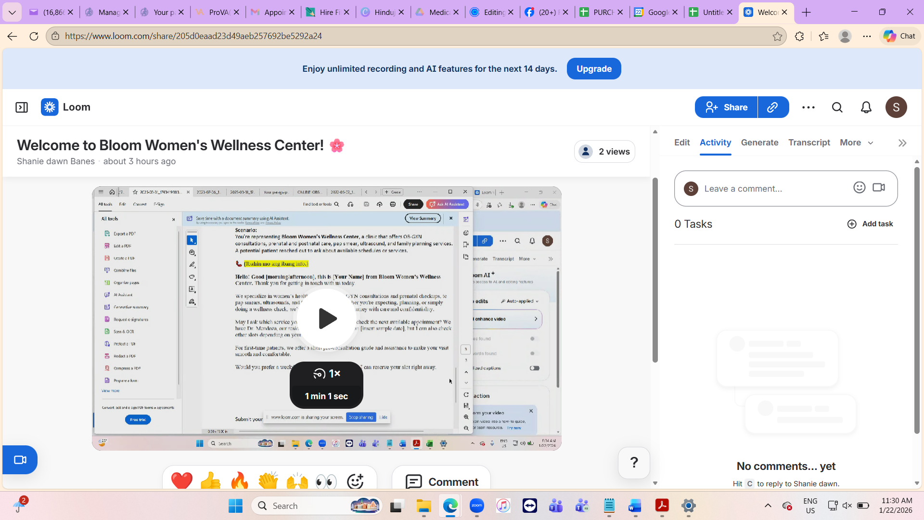Expand the More dropdown in side panel
This screenshot has height=520, width=924.
coord(857,143)
